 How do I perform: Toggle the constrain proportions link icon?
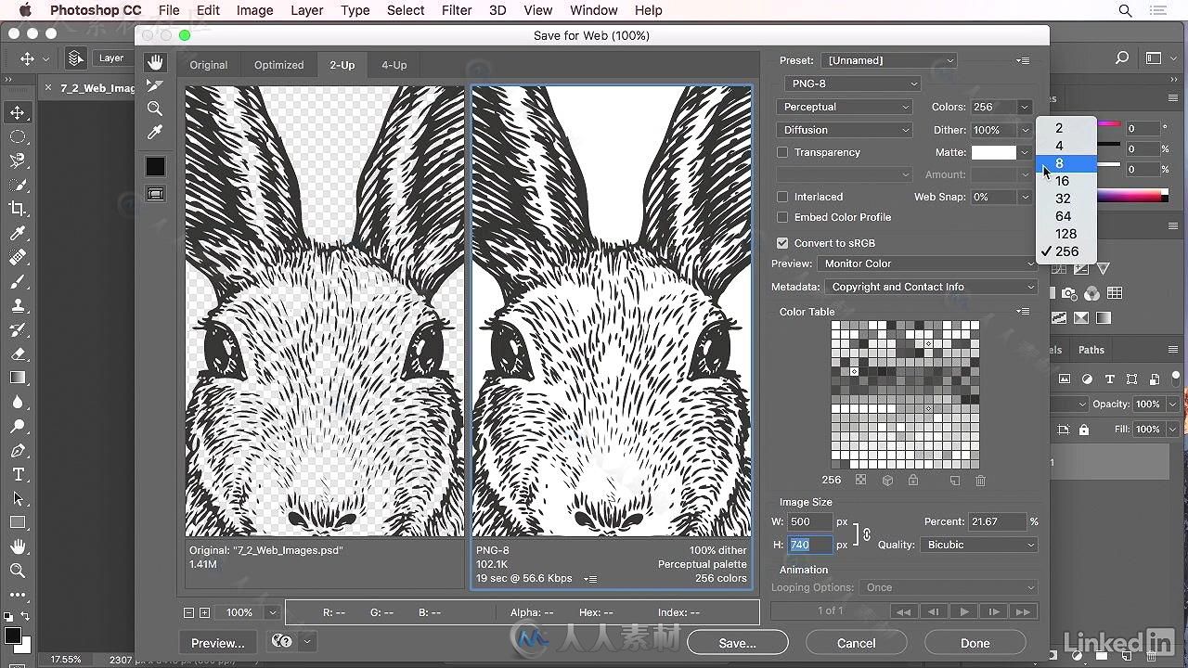[x=865, y=533]
